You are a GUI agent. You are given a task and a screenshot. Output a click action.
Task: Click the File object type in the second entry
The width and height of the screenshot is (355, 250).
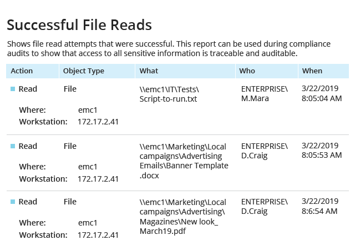[x=70, y=146]
